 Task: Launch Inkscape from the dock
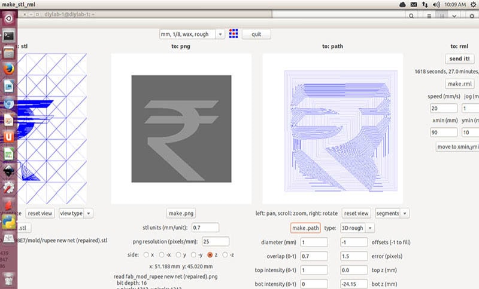tap(8, 171)
